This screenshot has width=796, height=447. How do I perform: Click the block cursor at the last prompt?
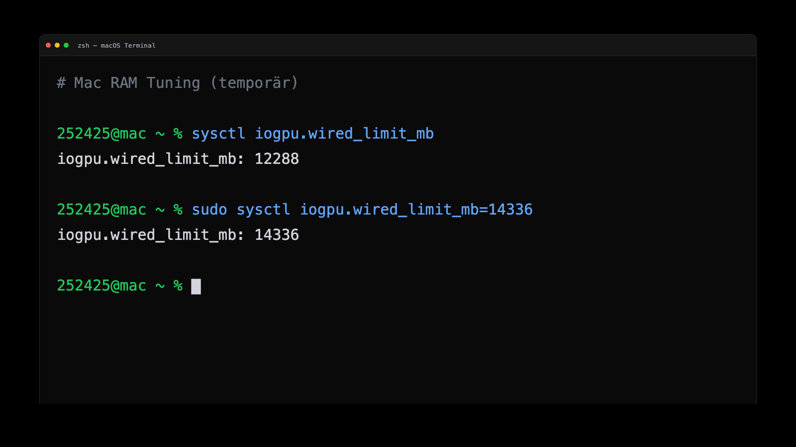(196, 287)
